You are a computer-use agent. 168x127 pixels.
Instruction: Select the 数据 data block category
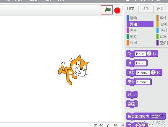pyautogui.click(x=133, y=43)
